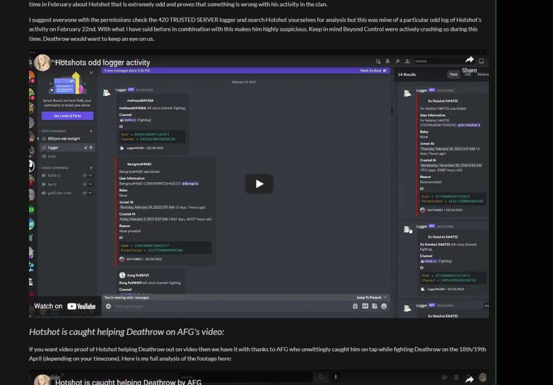Click 'Jump To Present' in the Discord frame
553x385 pixels.
[x=371, y=297]
